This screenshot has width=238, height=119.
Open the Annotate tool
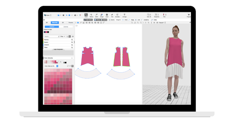117,15
